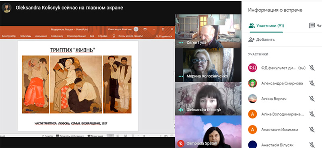This screenshot has height=148, width=322.
Task: Switch to the chat tab icon
Action: pyautogui.click(x=312, y=25)
